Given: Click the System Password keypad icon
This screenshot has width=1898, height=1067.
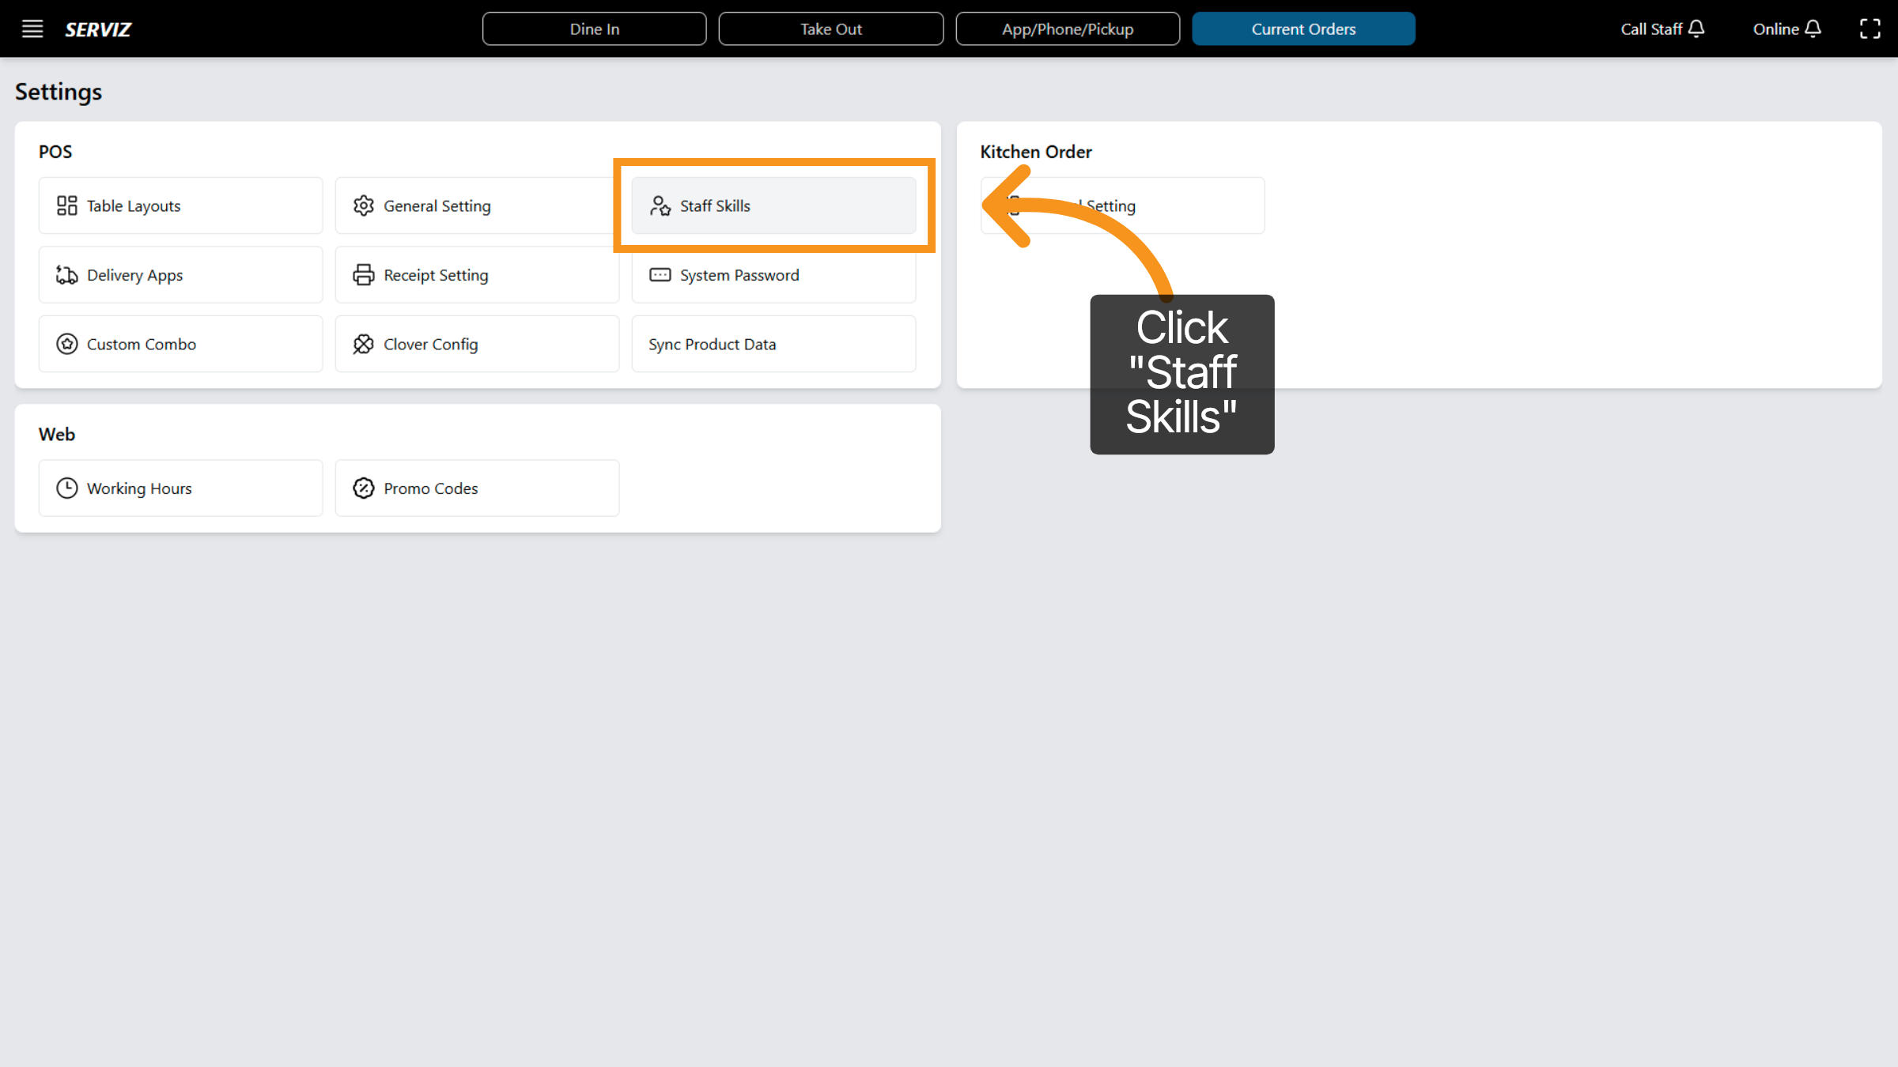Looking at the screenshot, I should click(x=660, y=274).
